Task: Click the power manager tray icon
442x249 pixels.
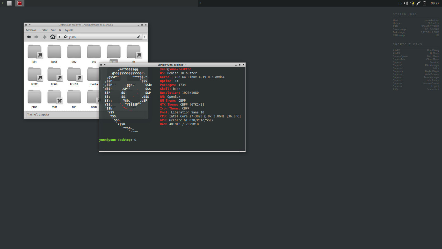Action: (412, 3)
